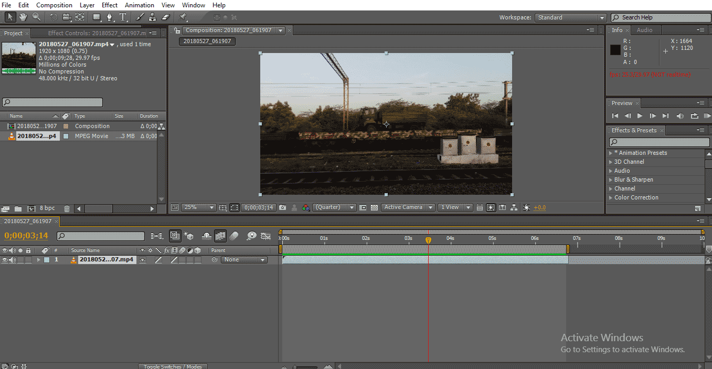Select the Puppet Pin tool

tap(183, 17)
